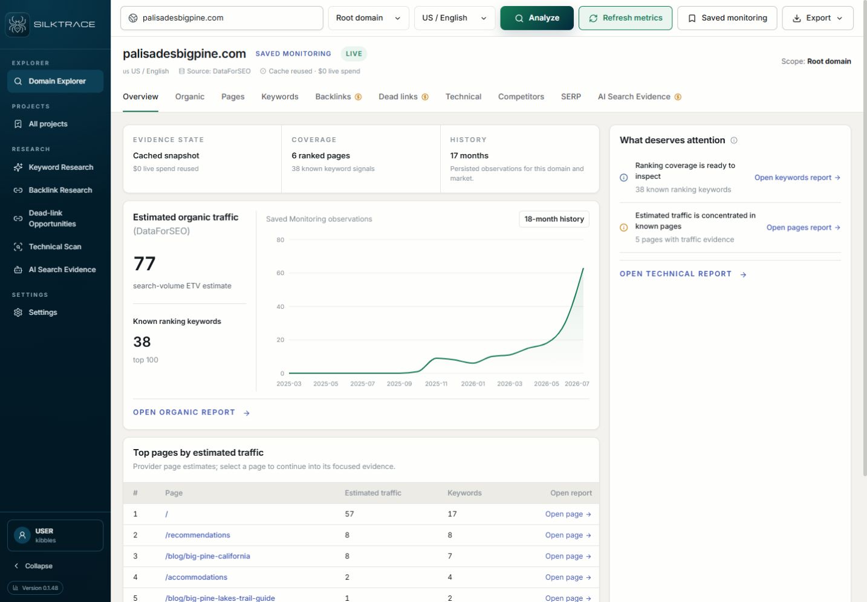Open the US / English locale dropdown
The image size is (867, 602).
[x=455, y=18]
